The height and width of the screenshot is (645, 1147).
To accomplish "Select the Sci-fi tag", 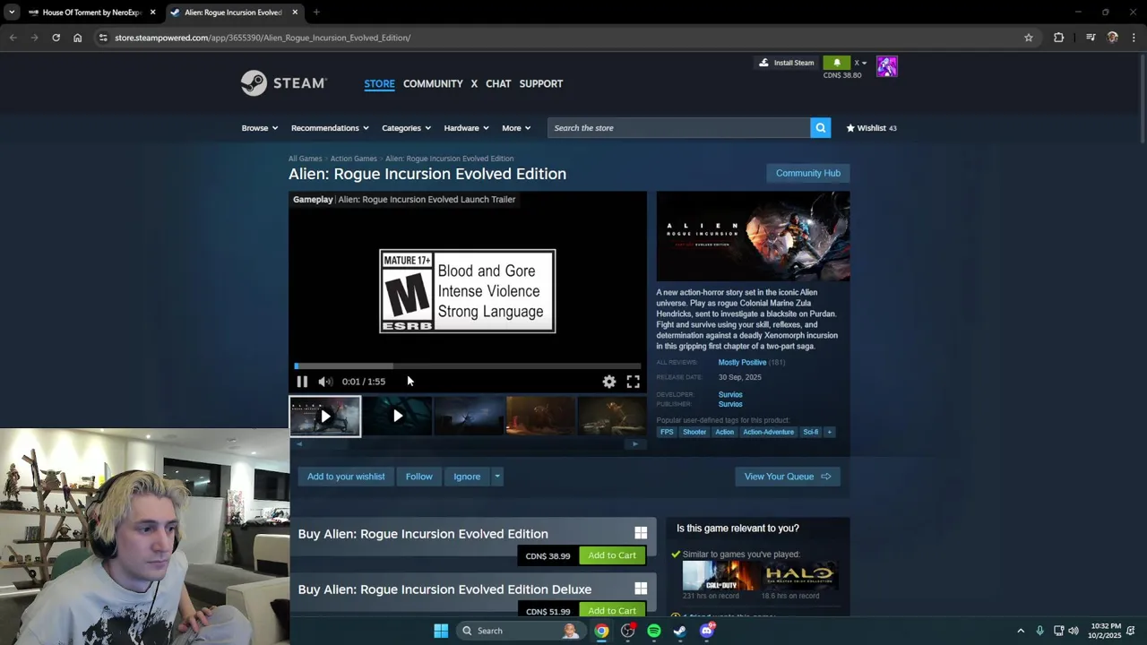I will coord(811,432).
